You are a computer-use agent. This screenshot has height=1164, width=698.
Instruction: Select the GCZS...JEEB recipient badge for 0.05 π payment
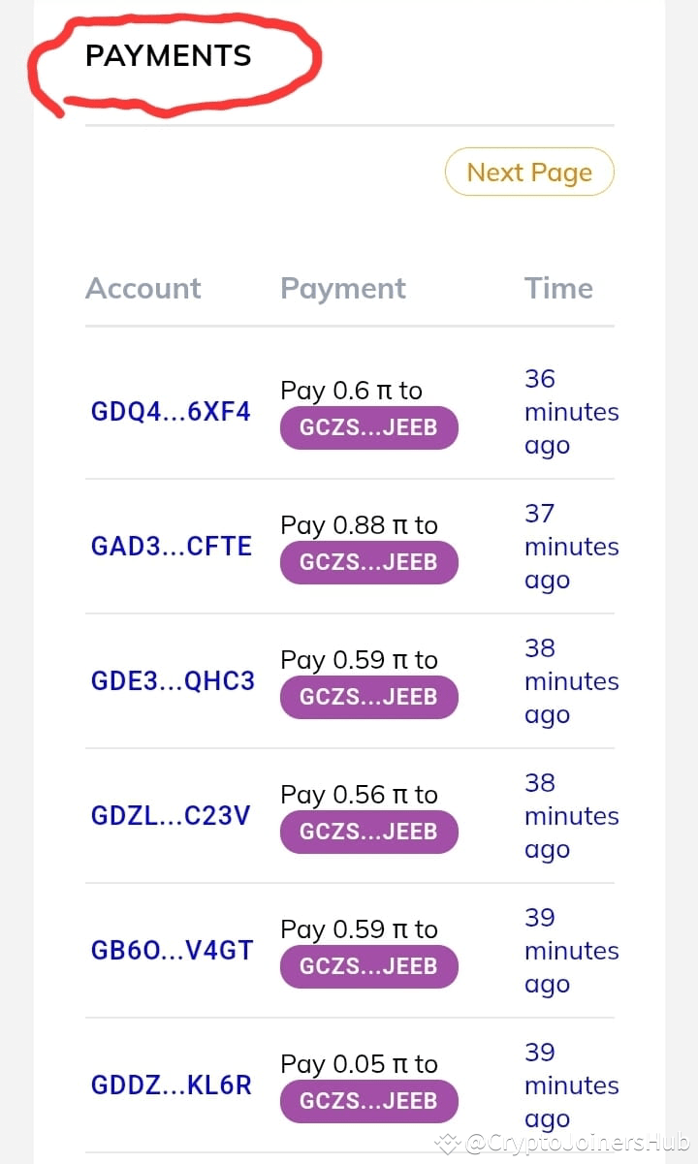coord(368,1101)
